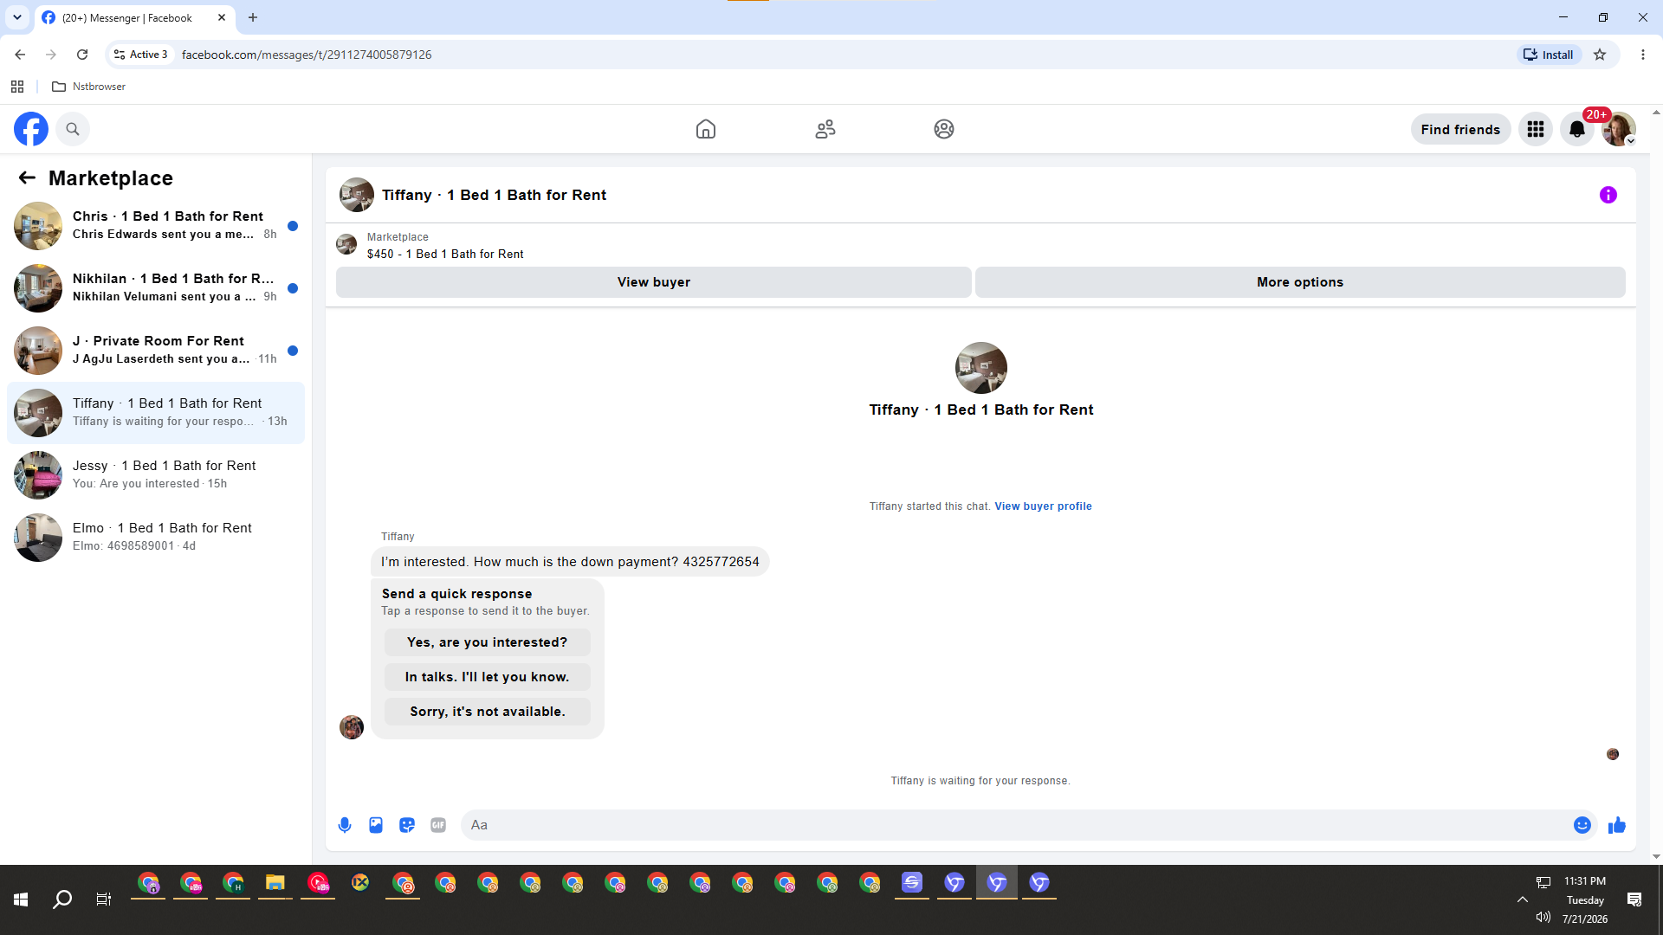This screenshot has height=935, width=1663.
Task: Click the $450 - 1 Bed 1 Bath listing text
Action: point(445,254)
